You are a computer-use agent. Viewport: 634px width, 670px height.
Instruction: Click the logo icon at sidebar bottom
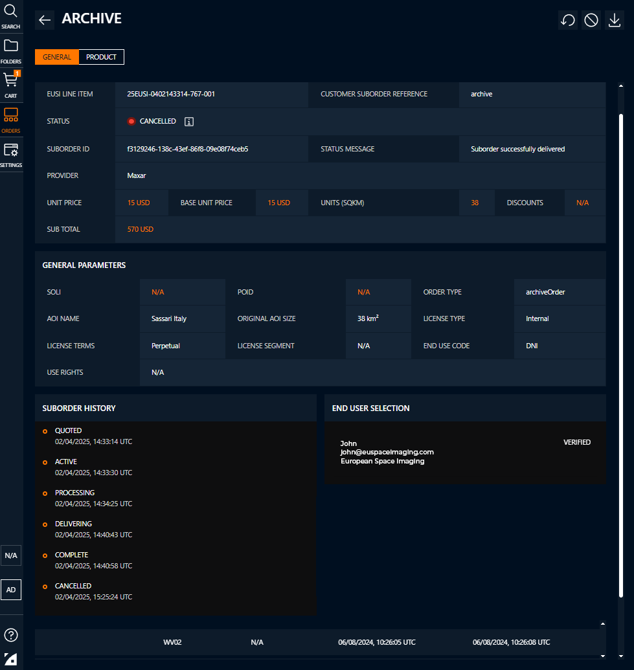11,659
